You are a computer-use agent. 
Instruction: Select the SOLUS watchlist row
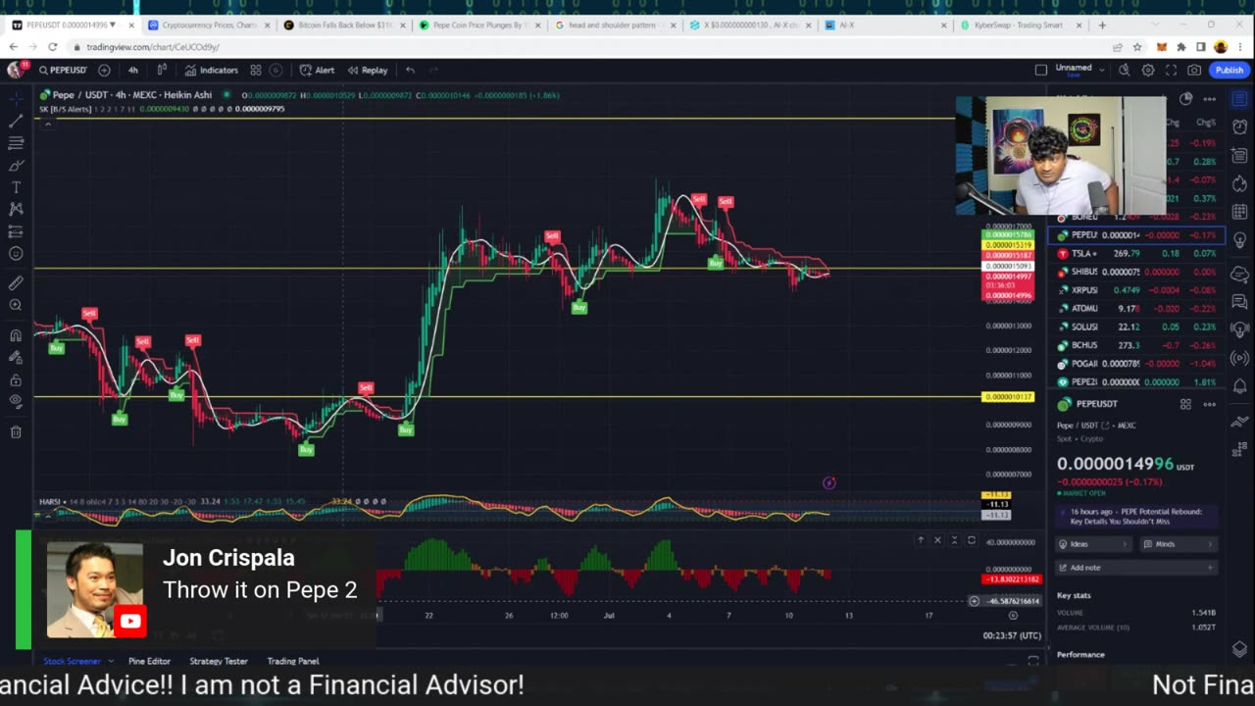1135,327
